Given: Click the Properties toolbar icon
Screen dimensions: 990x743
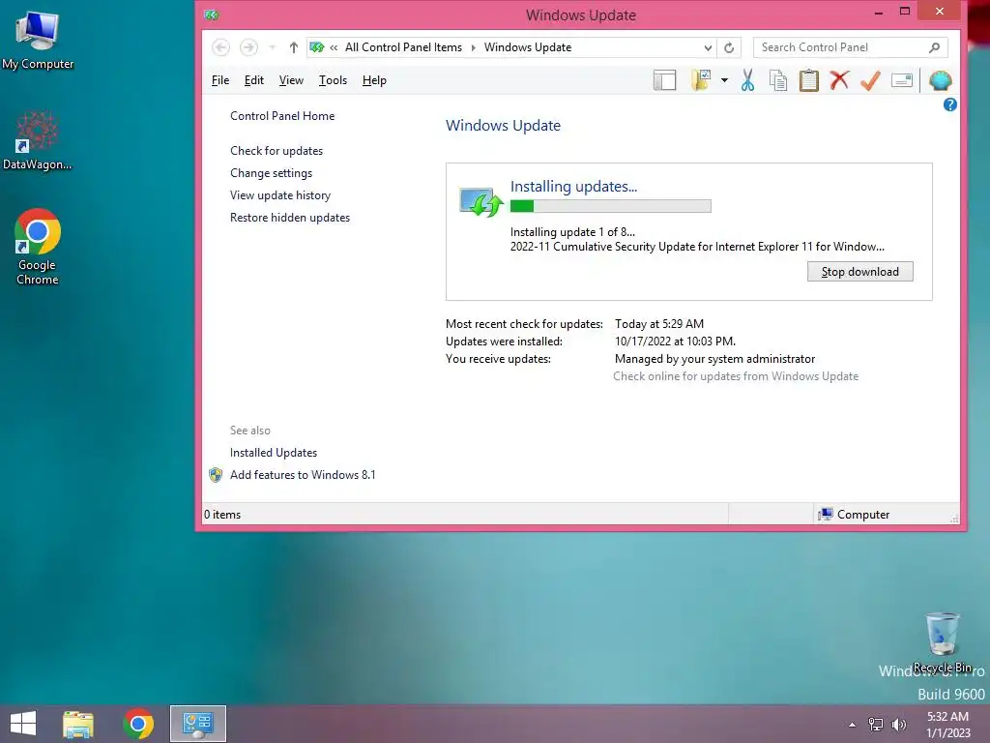Looking at the screenshot, I should 902,80.
